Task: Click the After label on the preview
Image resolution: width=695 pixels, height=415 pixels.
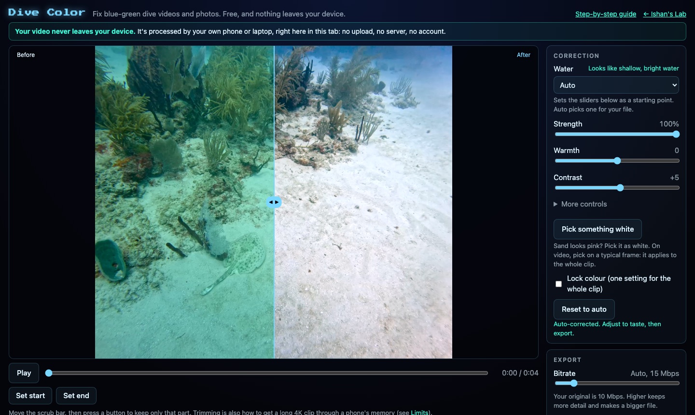Action: [x=523, y=55]
